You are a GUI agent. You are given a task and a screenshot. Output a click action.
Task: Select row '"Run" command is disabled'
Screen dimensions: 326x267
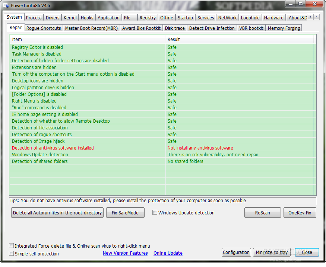[x=162, y=108]
